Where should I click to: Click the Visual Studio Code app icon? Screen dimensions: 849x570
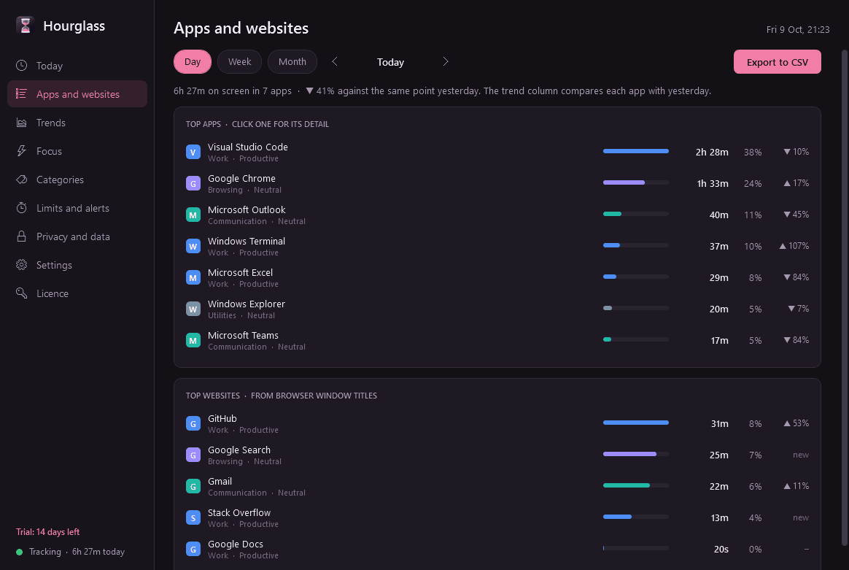tap(193, 152)
